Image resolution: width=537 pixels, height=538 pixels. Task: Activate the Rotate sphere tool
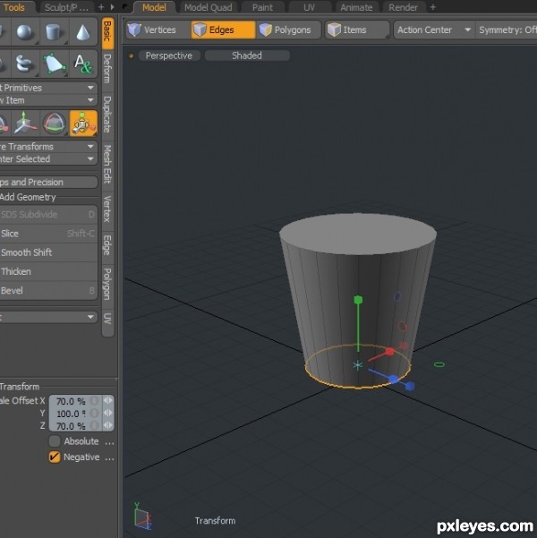pyautogui.click(x=54, y=124)
